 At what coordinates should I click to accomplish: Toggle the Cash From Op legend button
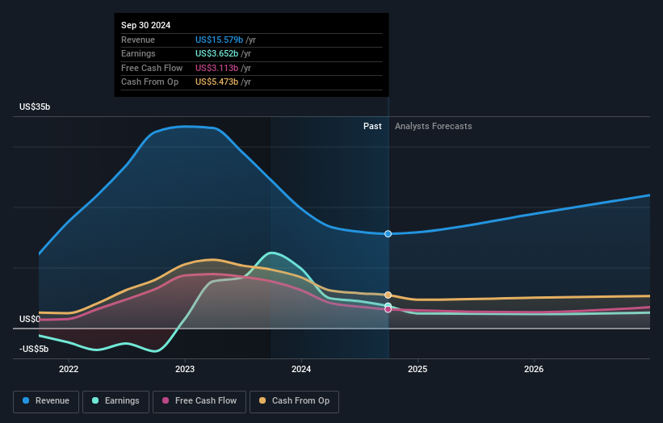coord(294,401)
